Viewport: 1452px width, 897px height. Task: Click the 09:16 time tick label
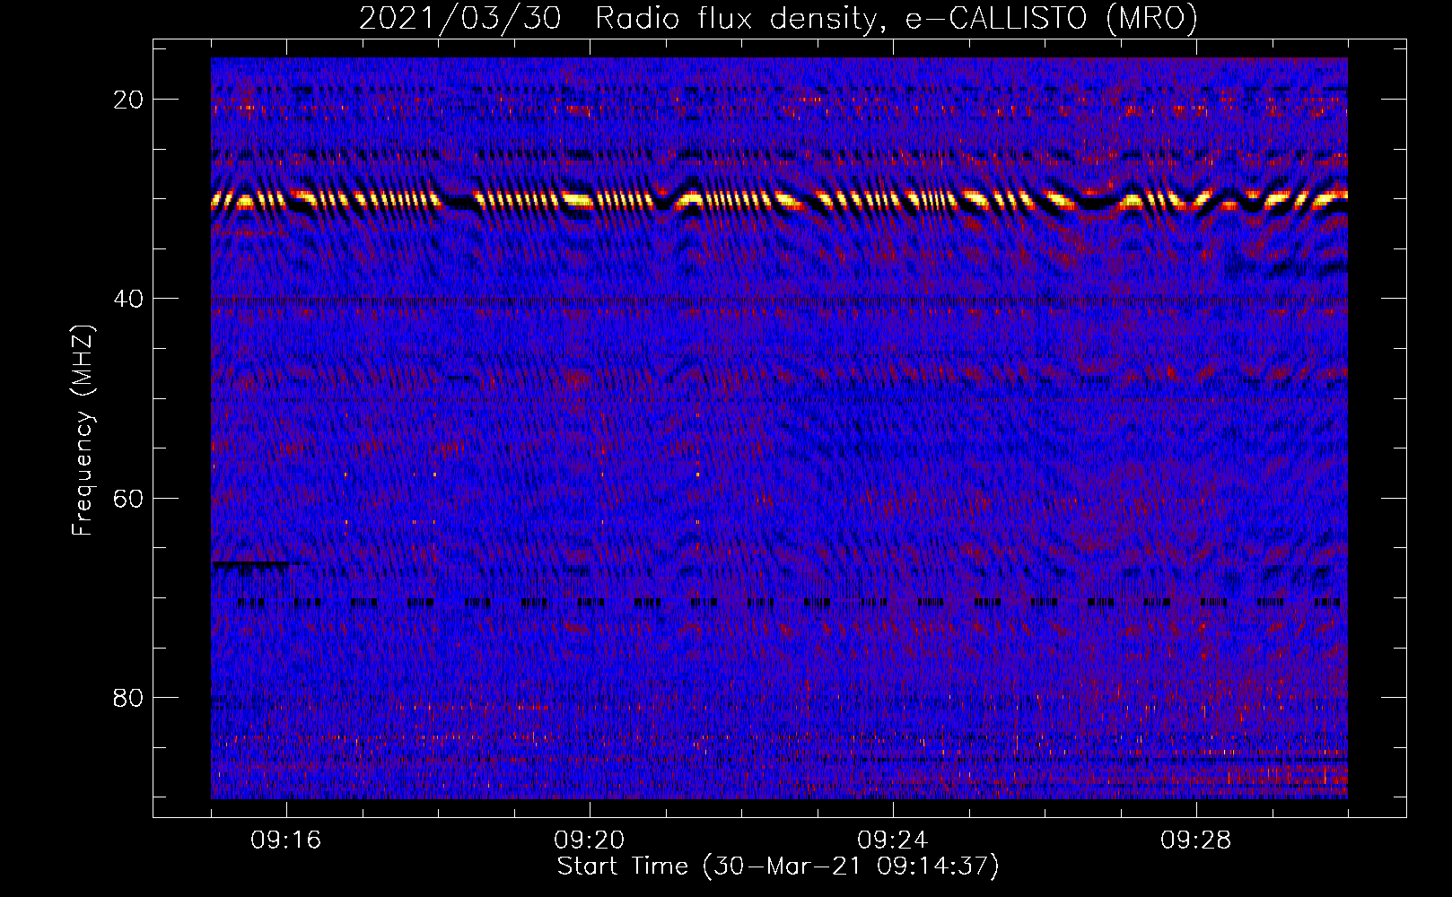[x=286, y=840]
